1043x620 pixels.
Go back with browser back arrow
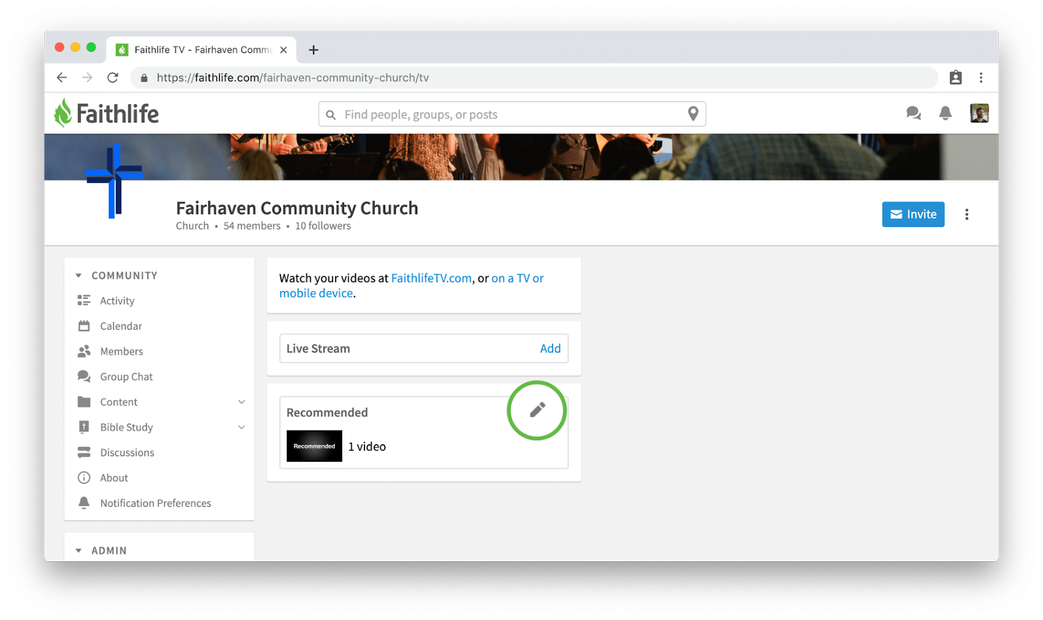point(62,77)
